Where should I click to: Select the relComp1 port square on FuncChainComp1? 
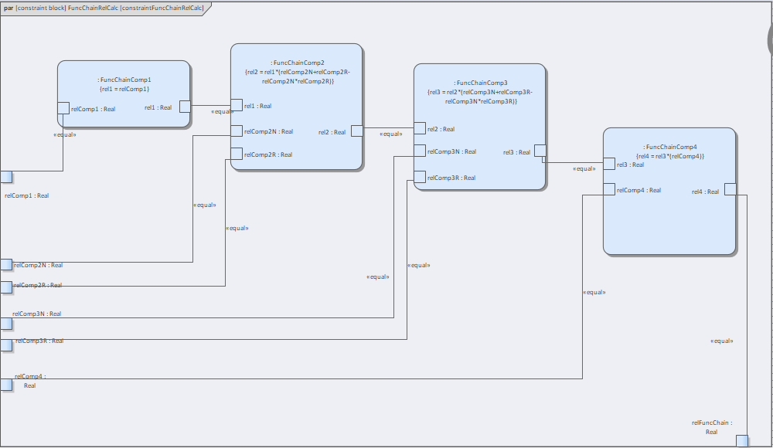click(63, 108)
